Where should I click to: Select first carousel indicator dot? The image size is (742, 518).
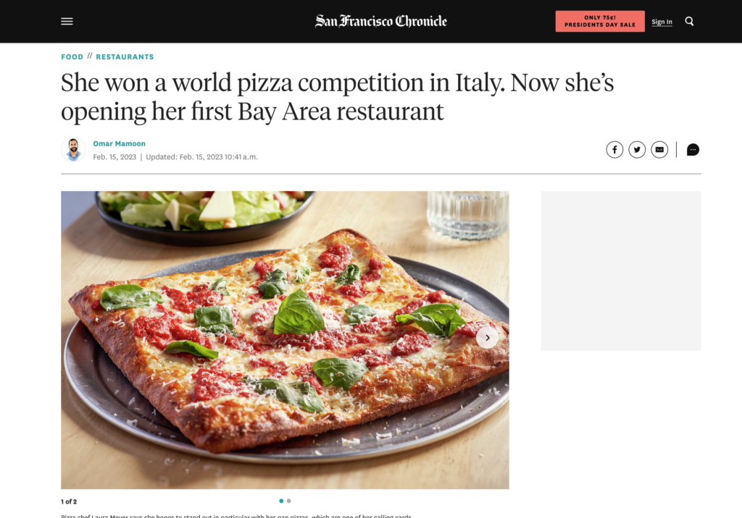pyautogui.click(x=281, y=501)
